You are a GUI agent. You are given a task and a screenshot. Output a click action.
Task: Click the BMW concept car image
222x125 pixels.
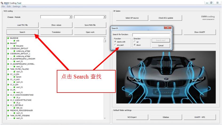[166, 77]
